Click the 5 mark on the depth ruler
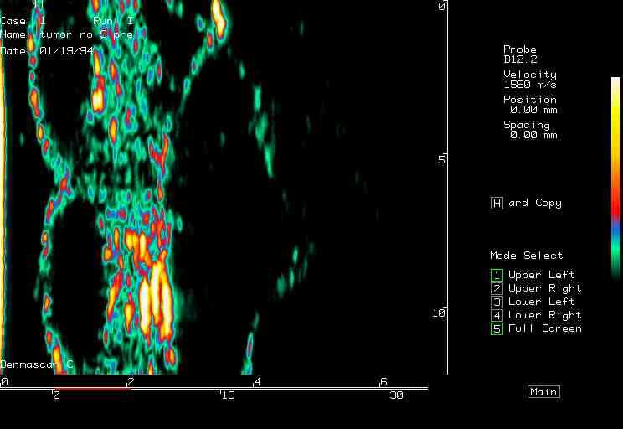This screenshot has width=623, height=429. pos(441,158)
